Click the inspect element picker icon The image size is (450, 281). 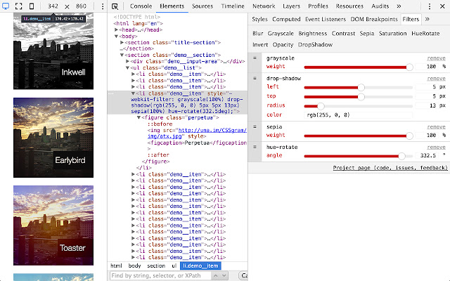[x=115, y=6]
